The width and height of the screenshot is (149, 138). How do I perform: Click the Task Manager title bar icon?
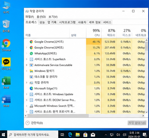[27, 11]
